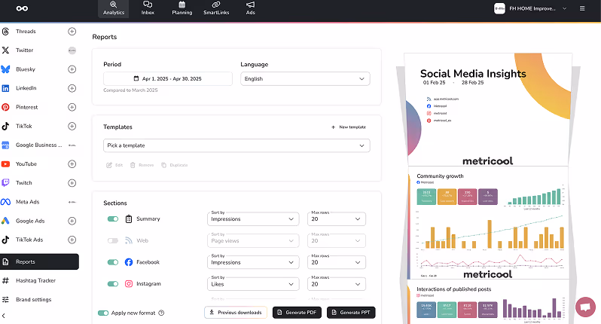Viewport: 601px width, 324px height.
Task: Open Summary Max rows dropdown
Action: [336, 219]
